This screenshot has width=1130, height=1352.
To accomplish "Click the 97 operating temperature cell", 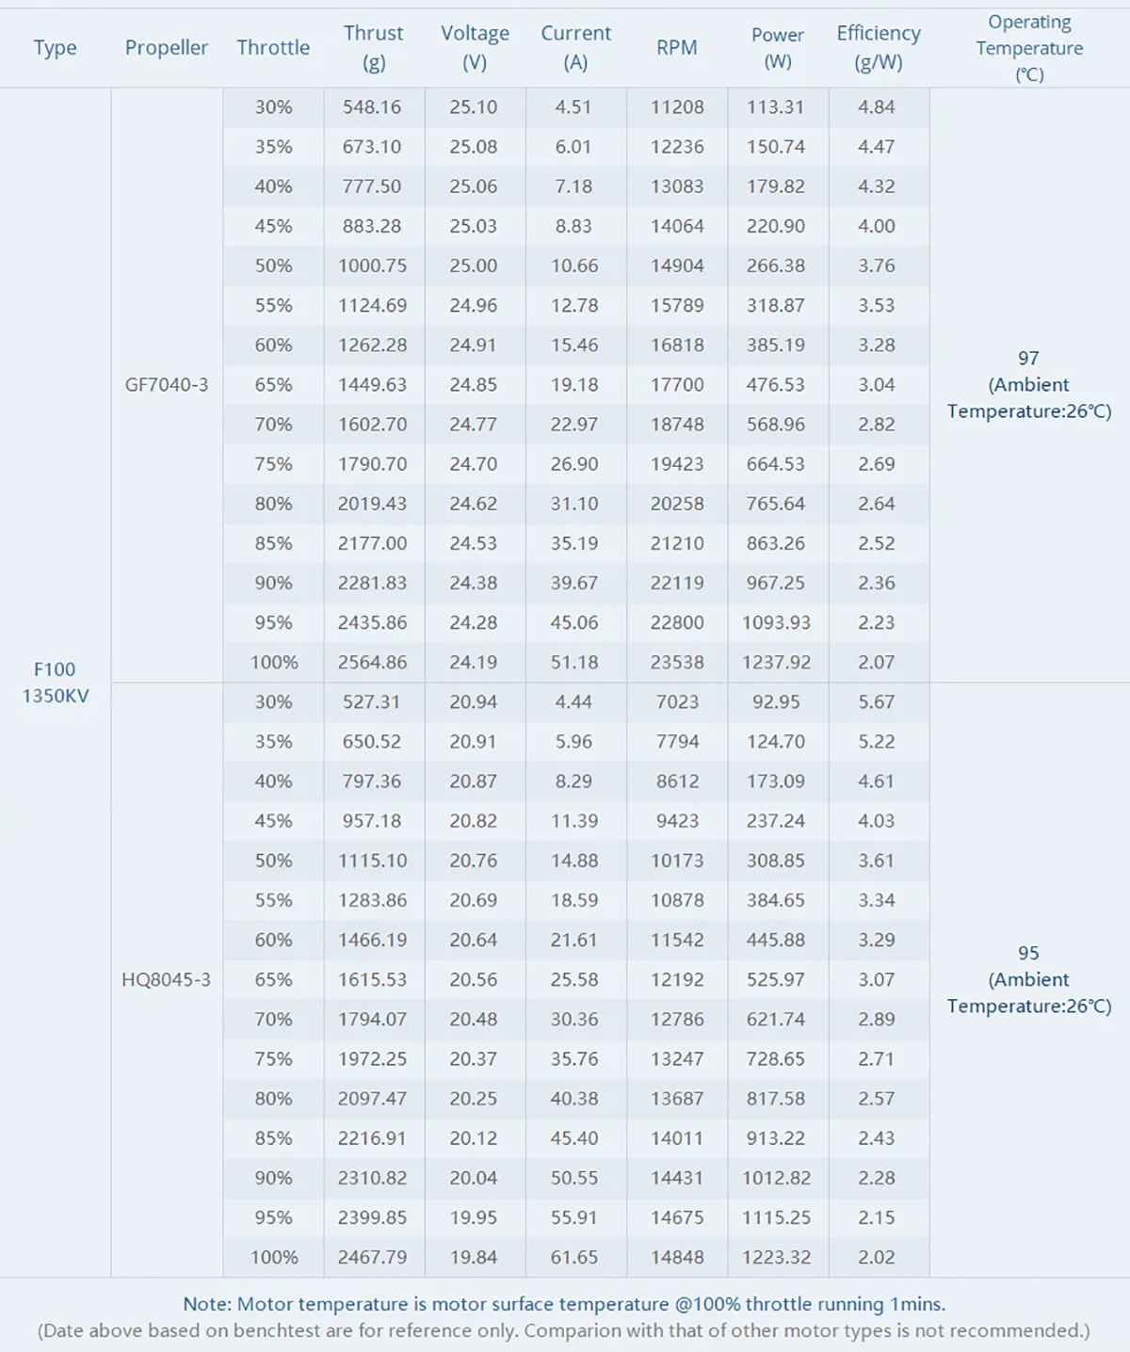I will coord(1029,384).
